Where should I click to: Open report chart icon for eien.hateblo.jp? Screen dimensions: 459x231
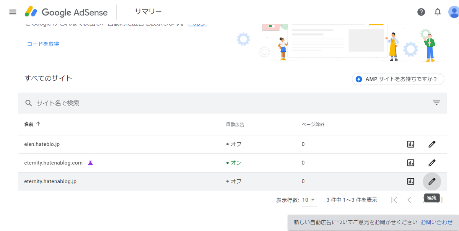click(411, 144)
